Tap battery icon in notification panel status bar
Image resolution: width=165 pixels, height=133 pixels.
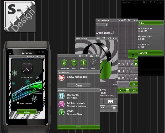tap(92, 56)
